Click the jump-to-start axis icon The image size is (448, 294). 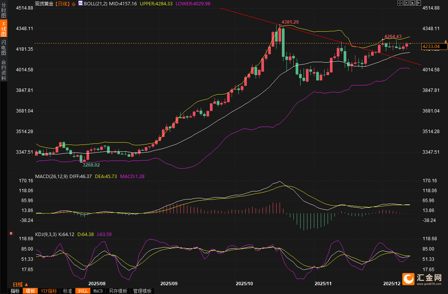[x=406, y=3]
